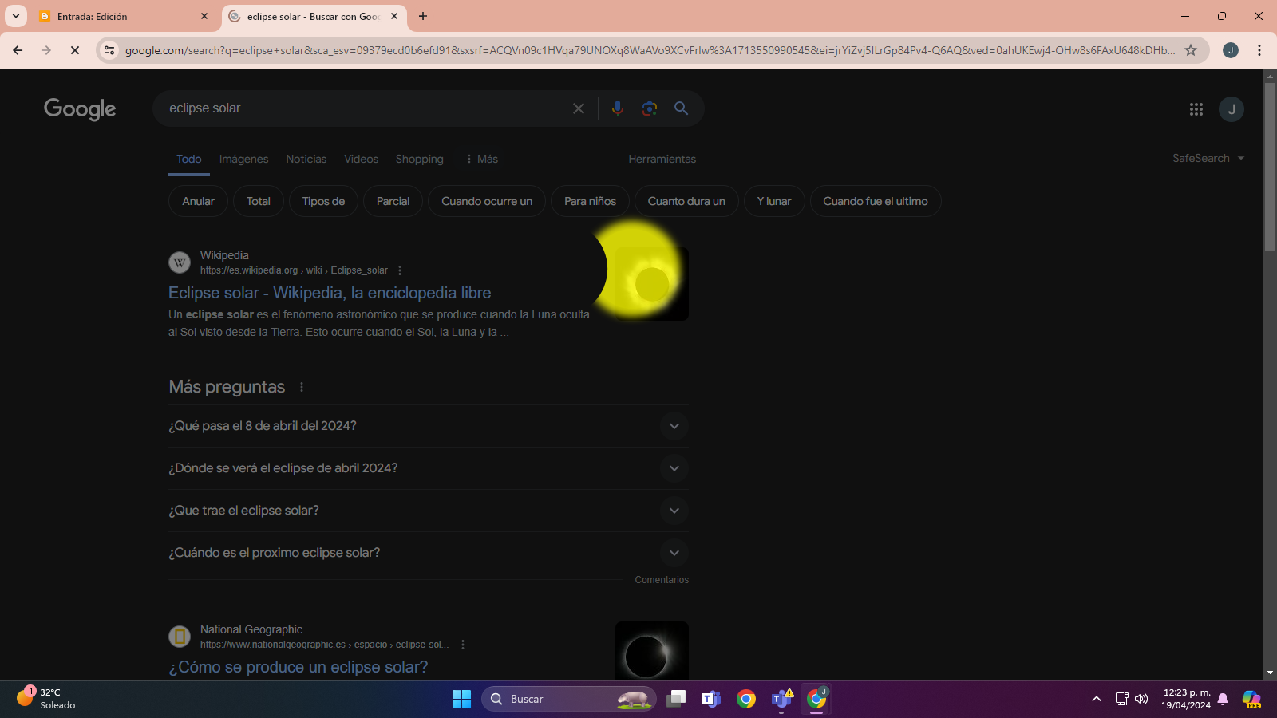This screenshot has width=1277, height=718.
Task: Switch to Imágenes results
Action: [243, 159]
